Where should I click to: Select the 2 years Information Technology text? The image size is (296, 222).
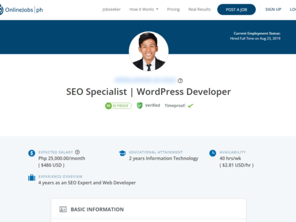tap(163, 158)
